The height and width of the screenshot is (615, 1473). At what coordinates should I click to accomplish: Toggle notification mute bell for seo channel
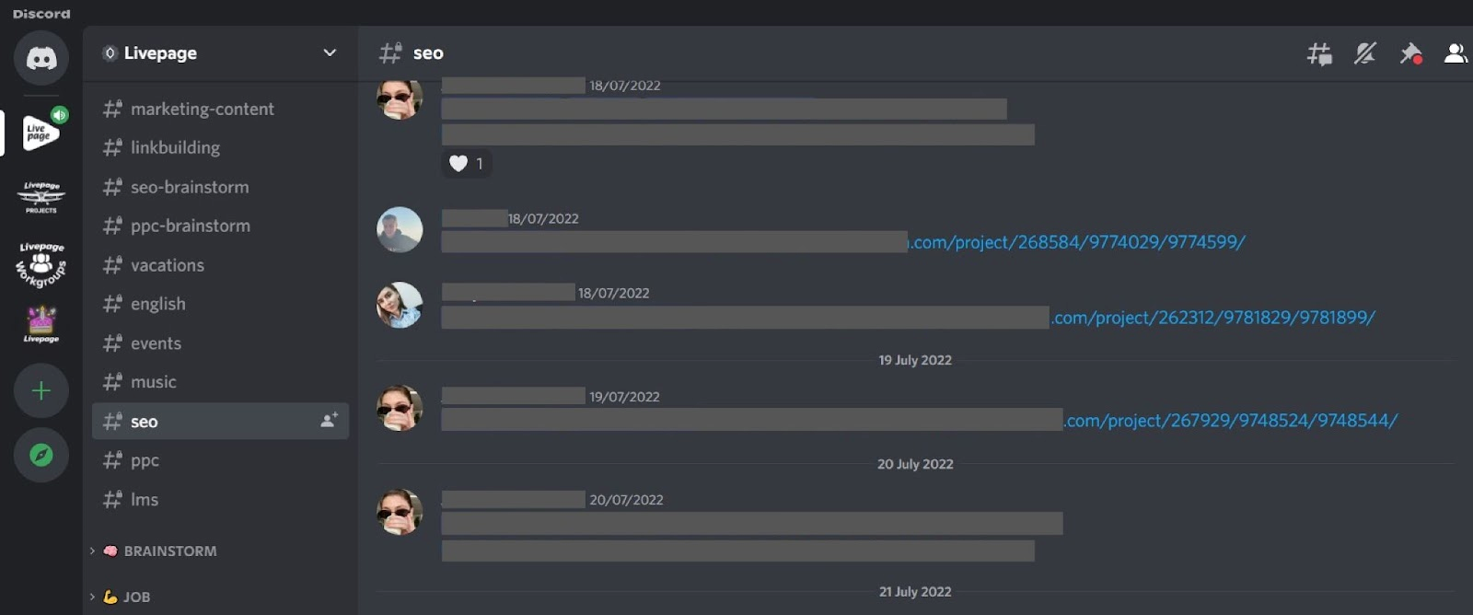tap(1364, 54)
